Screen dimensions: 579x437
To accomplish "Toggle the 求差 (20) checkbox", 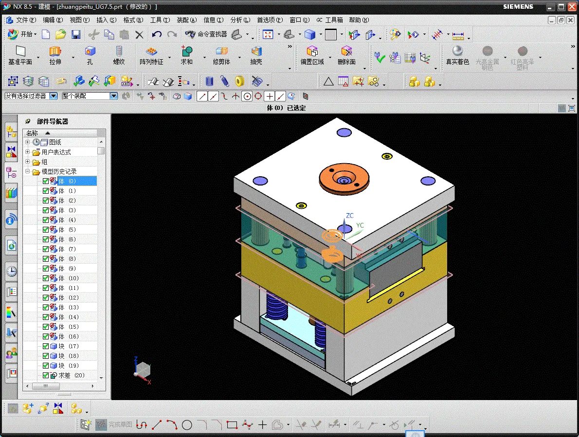I will coord(46,375).
